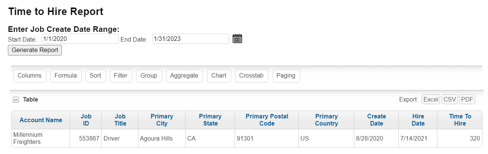Open the Formula panel
The image size is (488, 154).
click(66, 76)
